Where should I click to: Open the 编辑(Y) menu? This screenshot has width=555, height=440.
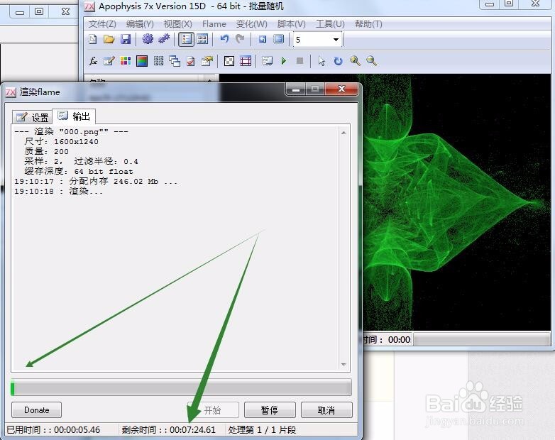click(140, 23)
